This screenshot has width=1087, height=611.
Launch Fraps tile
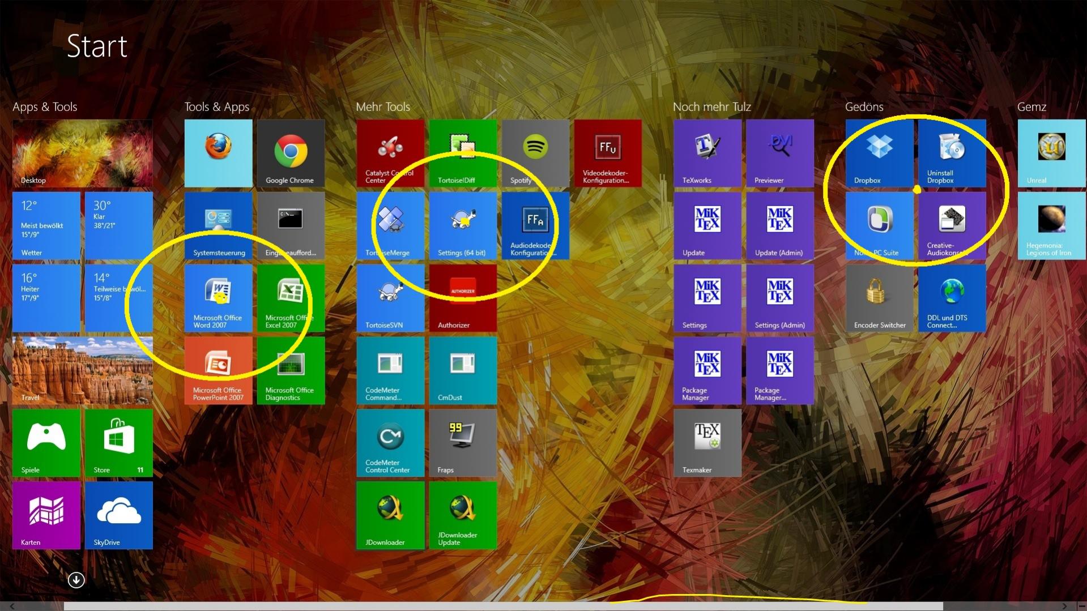[x=463, y=443]
